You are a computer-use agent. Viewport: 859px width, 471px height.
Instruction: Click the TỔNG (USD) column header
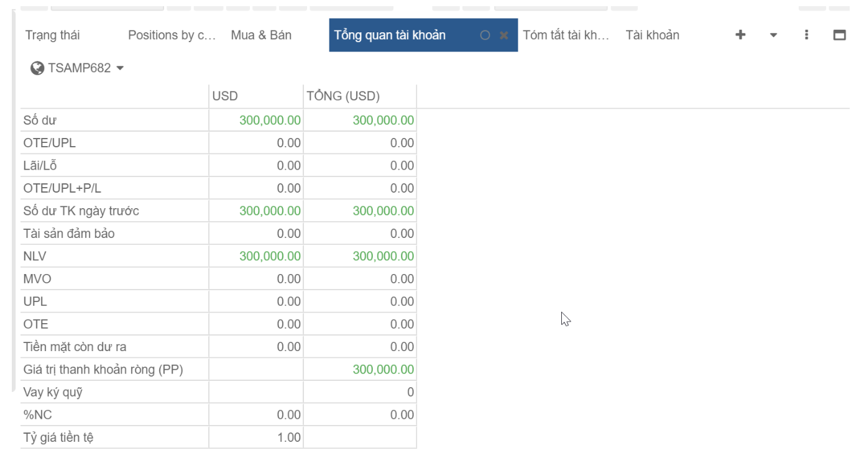343,96
